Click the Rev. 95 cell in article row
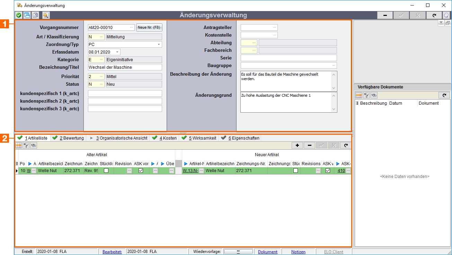The image size is (452, 255). coord(91,171)
